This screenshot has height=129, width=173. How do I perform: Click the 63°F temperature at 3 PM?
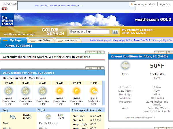(x=94, y=99)
